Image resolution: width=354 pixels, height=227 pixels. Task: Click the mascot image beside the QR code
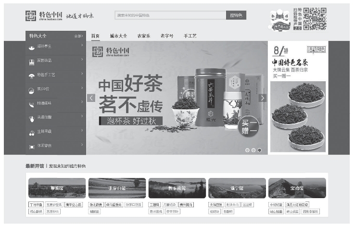pyautogui.click(x=280, y=20)
